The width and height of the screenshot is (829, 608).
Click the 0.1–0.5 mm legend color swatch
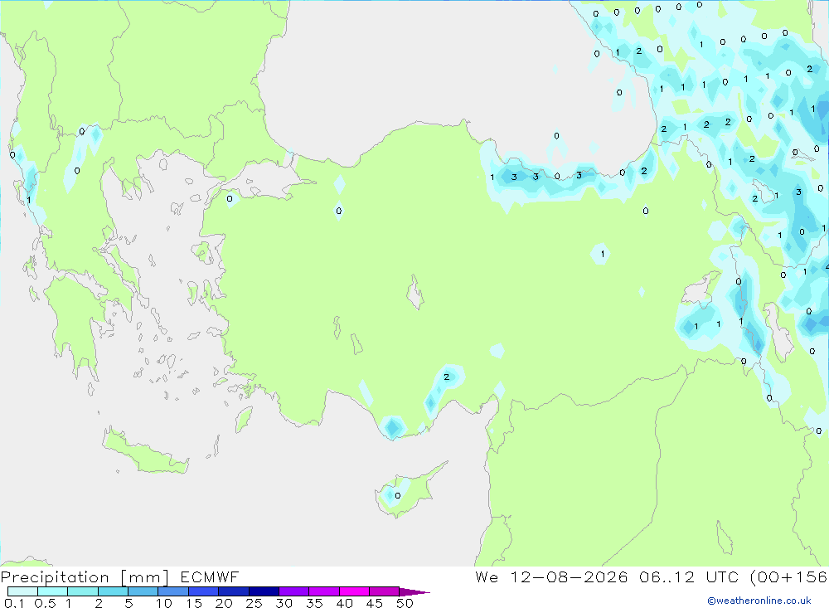click(x=22, y=591)
